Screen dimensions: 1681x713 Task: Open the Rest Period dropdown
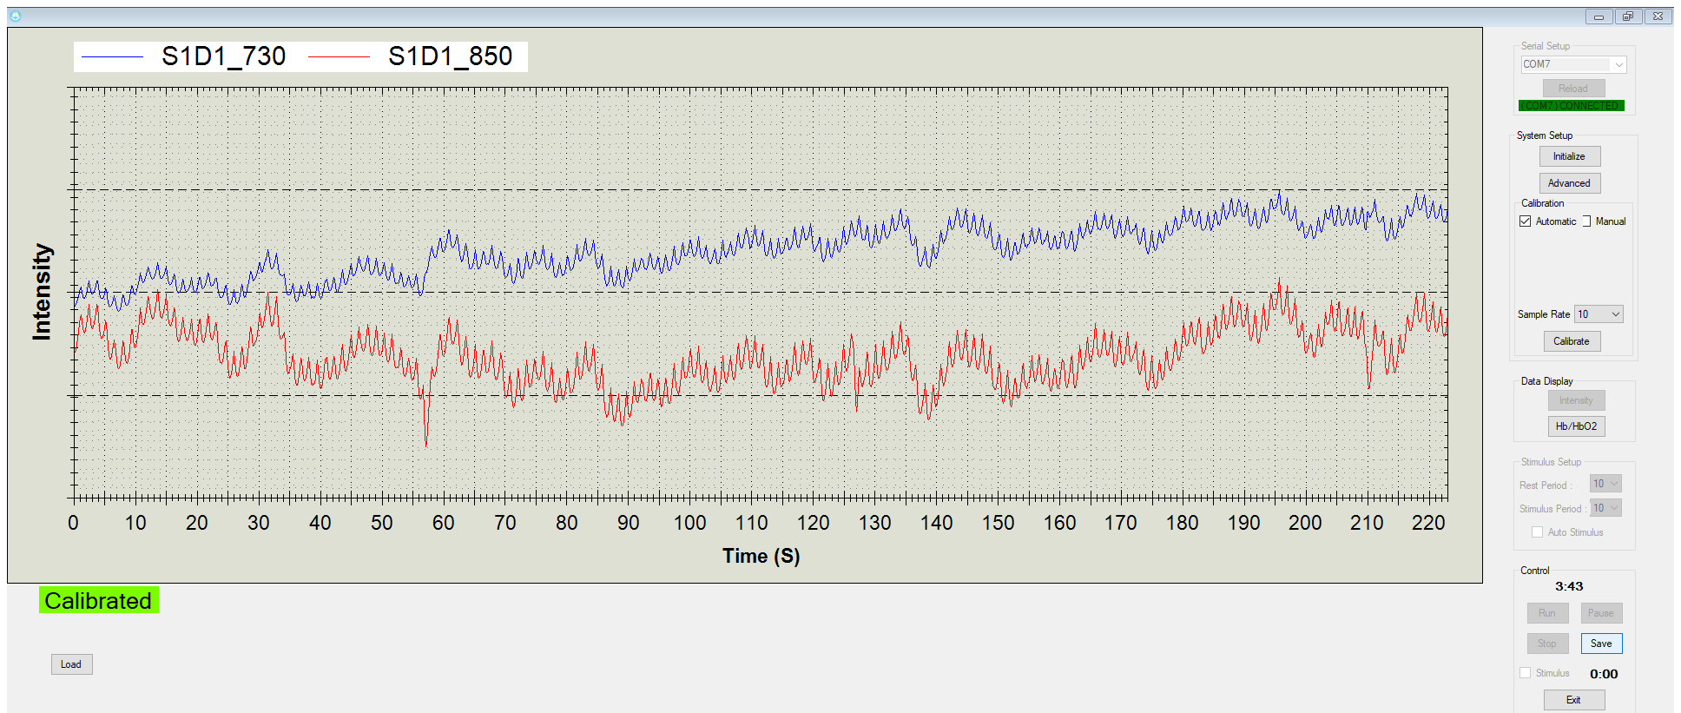coord(1605,484)
